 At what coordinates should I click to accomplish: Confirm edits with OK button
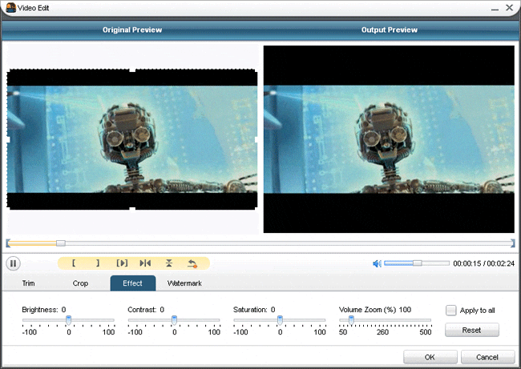click(x=430, y=357)
